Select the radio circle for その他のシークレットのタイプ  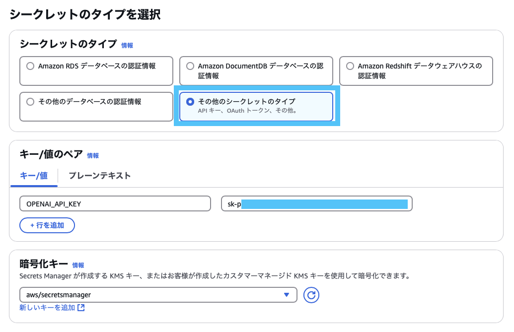point(190,102)
